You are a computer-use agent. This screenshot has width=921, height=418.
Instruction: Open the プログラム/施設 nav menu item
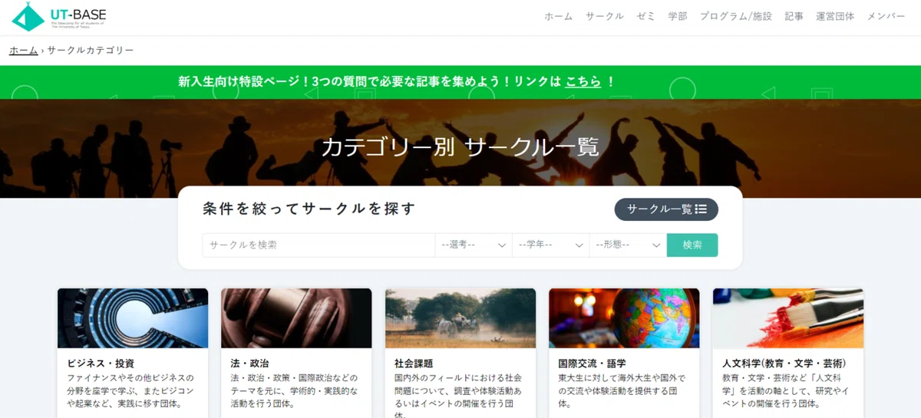tap(736, 16)
